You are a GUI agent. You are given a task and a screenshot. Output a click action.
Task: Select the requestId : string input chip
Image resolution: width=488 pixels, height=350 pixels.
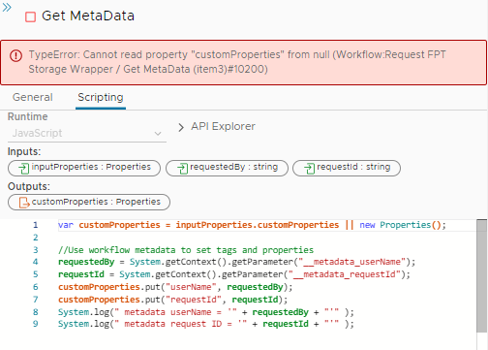[x=347, y=168]
